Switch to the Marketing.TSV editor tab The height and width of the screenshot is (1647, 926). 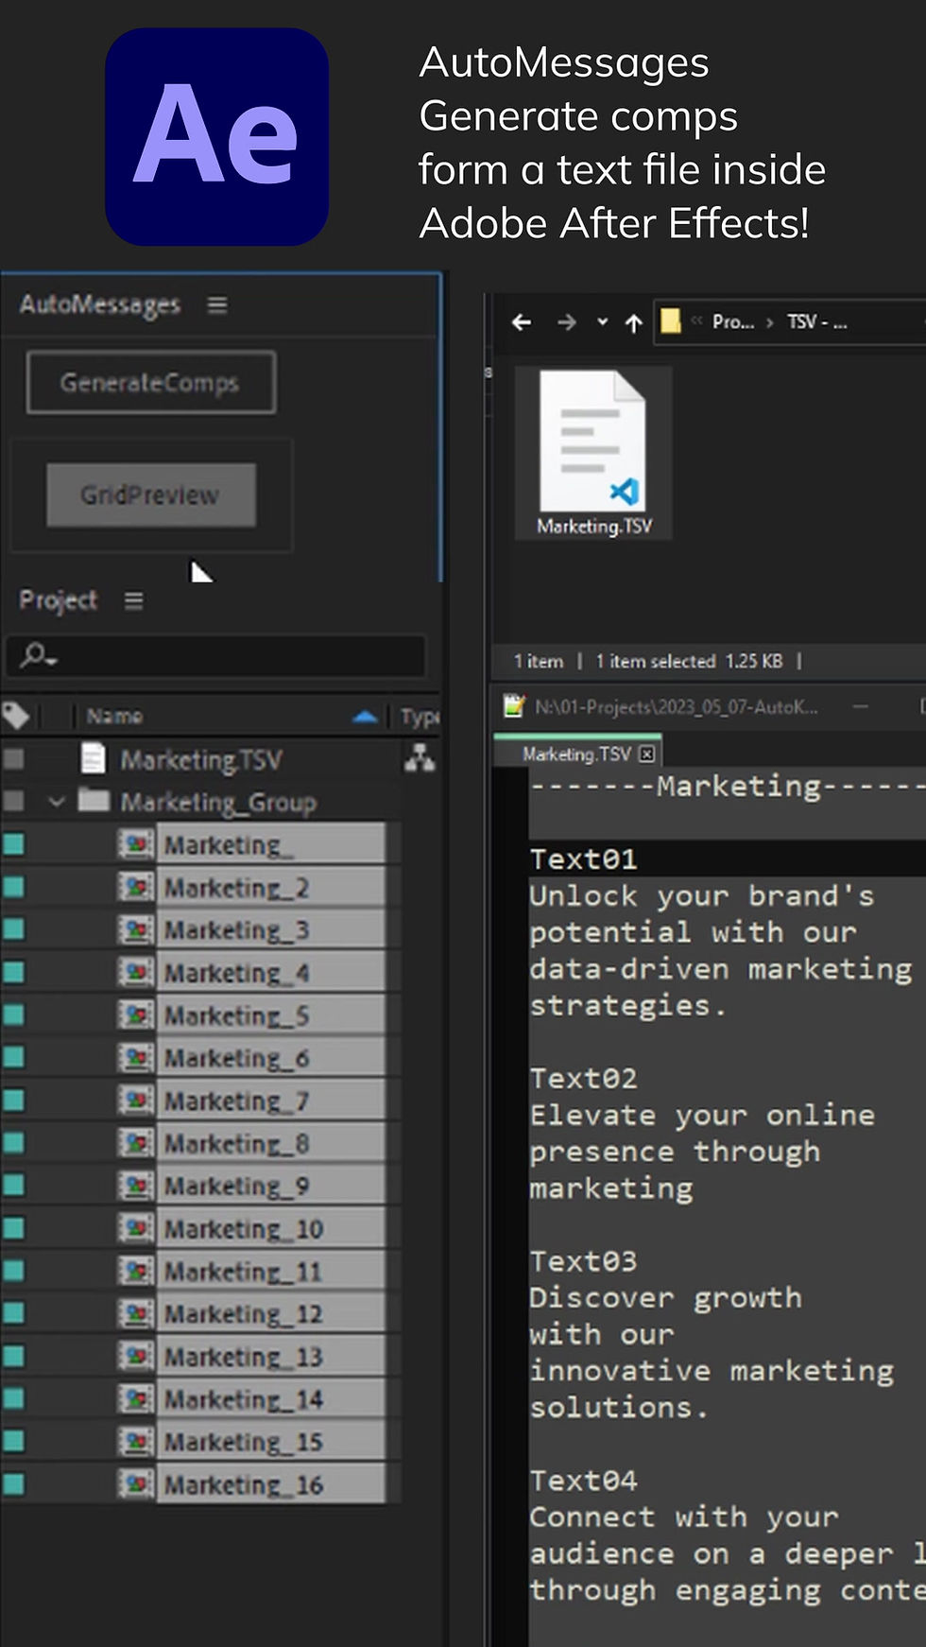coord(576,754)
